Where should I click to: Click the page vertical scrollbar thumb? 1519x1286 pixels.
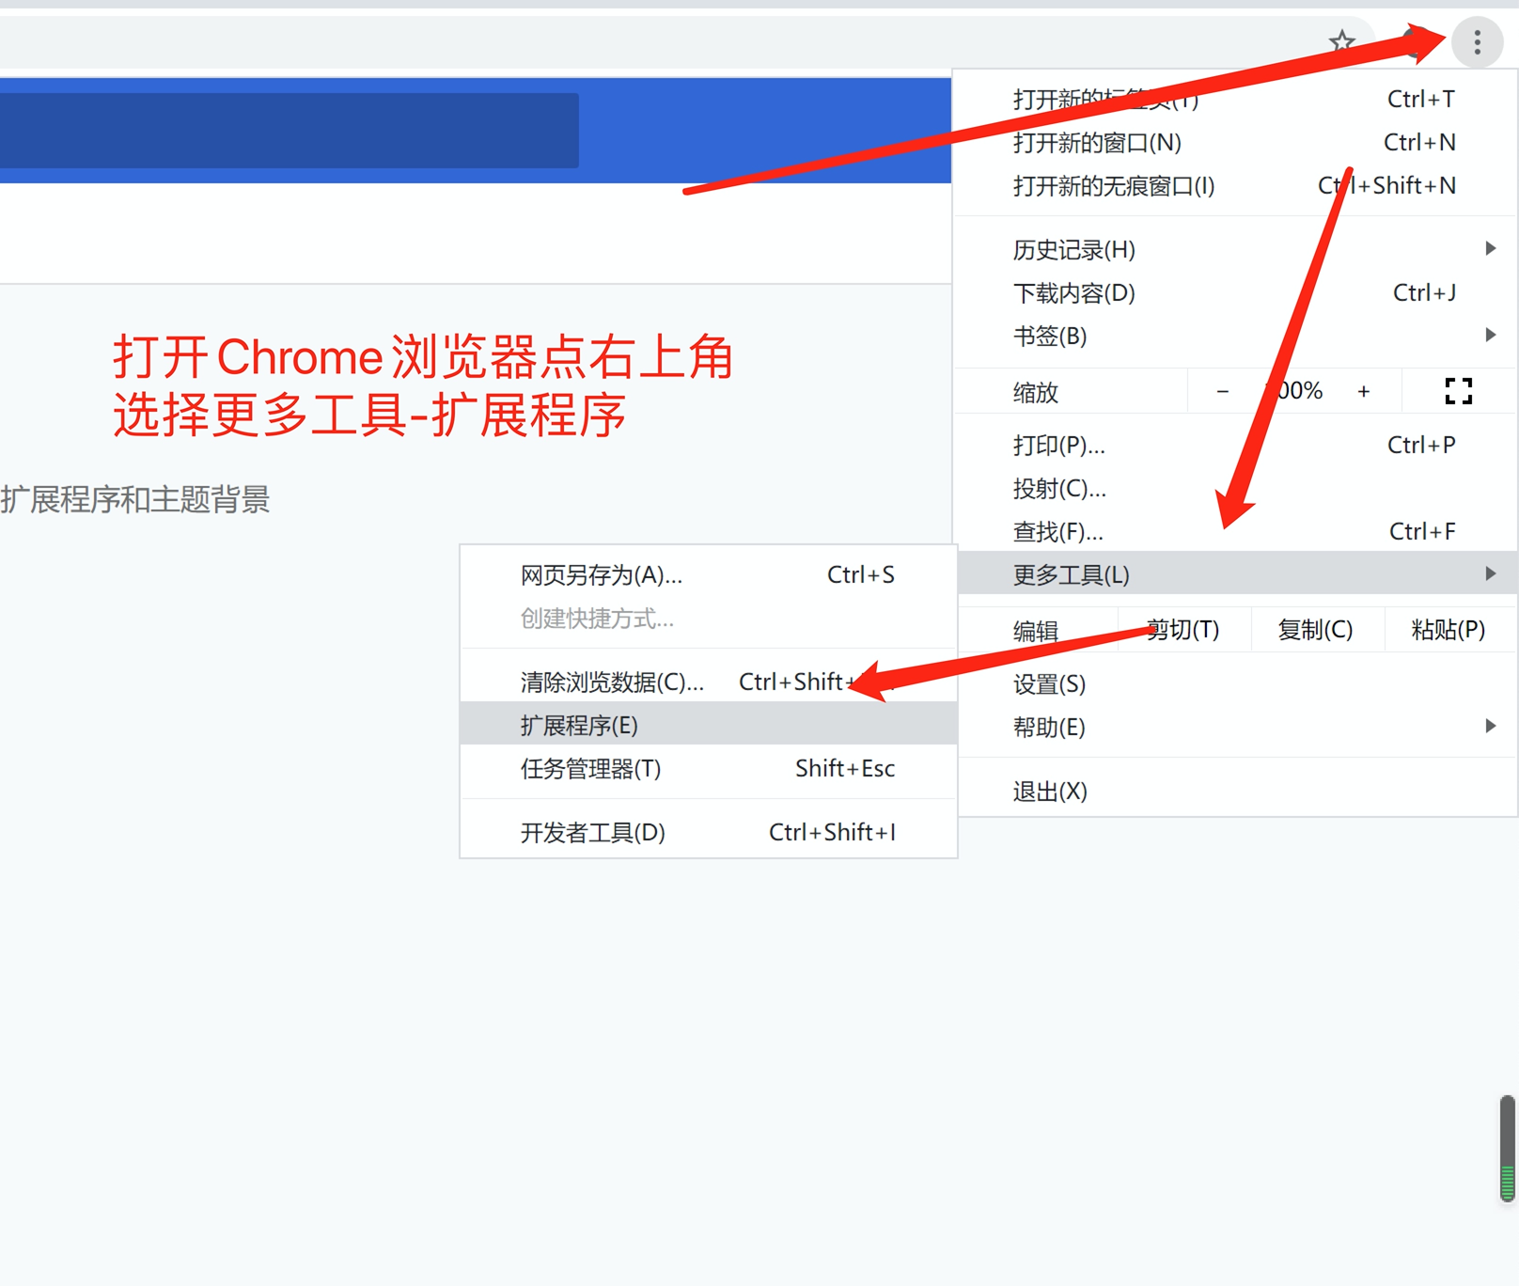point(1508,1148)
